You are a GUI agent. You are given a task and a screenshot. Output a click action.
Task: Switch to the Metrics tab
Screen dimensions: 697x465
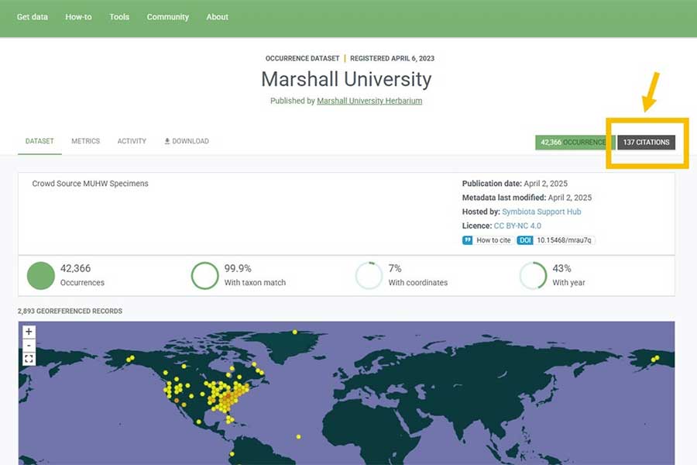pyautogui.click(x=85, y=141)
